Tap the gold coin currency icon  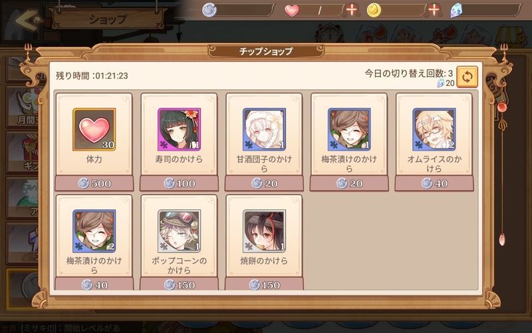374,10
